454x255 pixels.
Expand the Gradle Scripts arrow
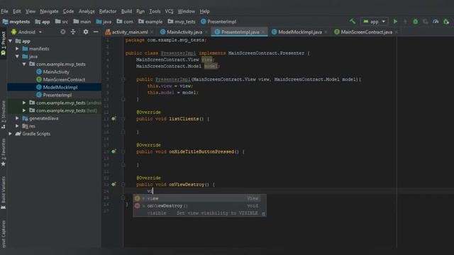(x=11, y=134)
